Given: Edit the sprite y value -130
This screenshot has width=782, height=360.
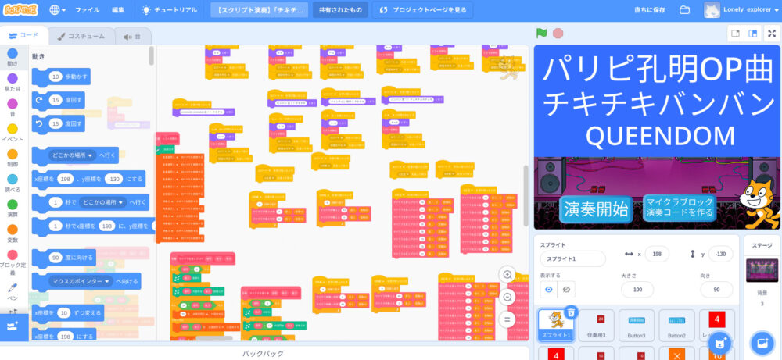Looking at the screenshot, I should [720, 254].
